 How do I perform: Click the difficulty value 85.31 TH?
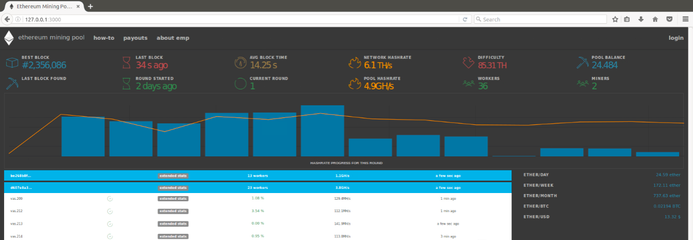click(x=492, y=65)
